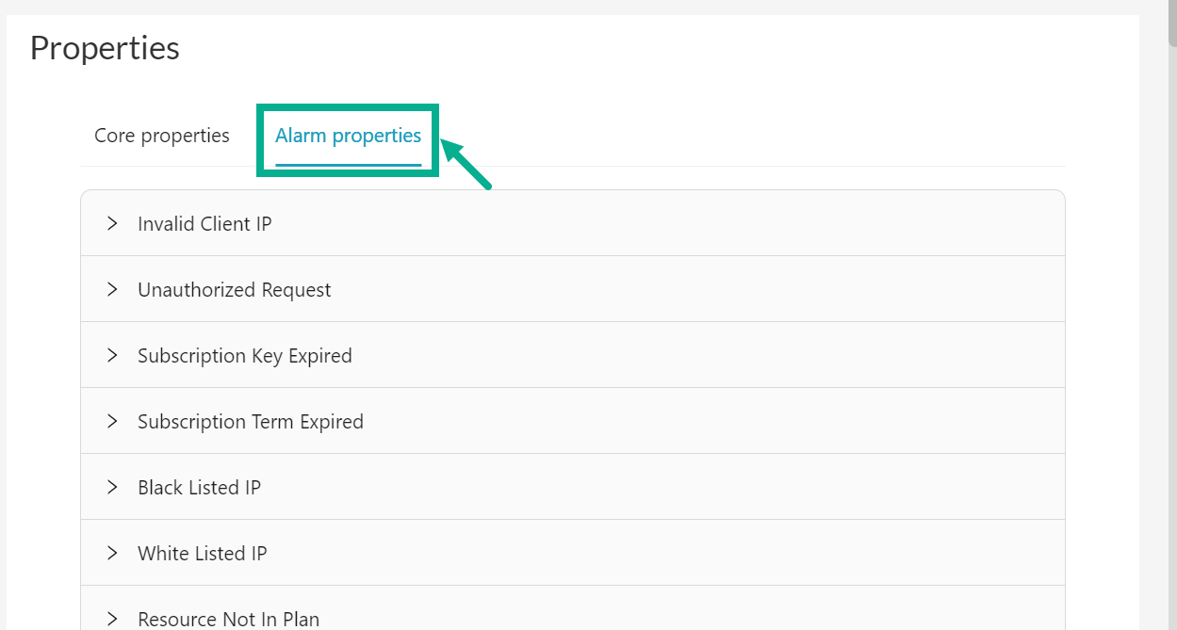Open the Unauthorized Request section label
Viewport: 1177px width, 630px height.
[x=234, y=290]
